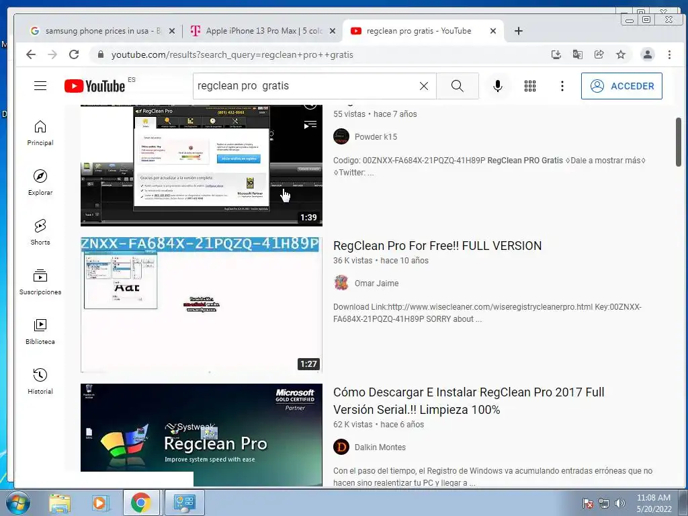Open Explorar in the sidebar

[40, 183]
